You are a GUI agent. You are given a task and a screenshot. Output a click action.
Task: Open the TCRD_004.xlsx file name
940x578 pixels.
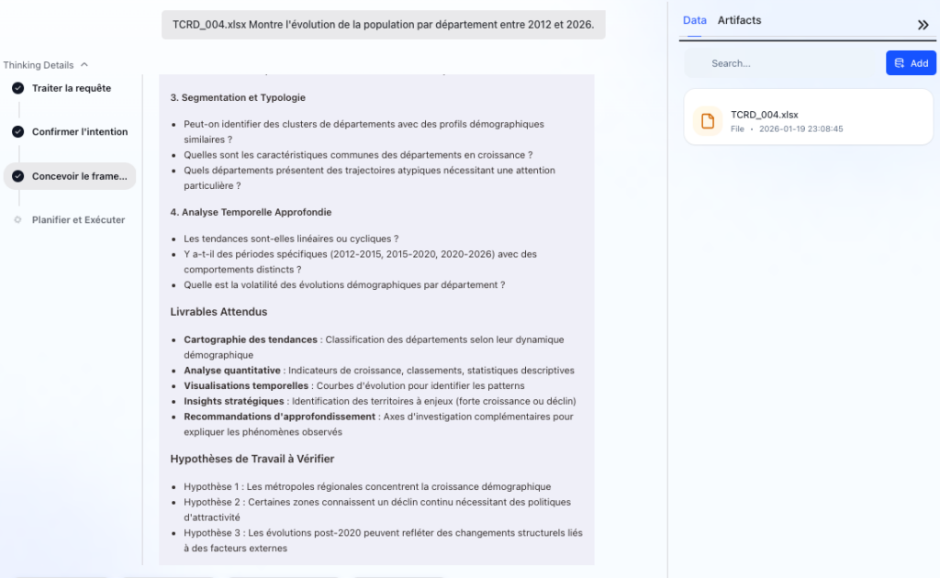point(764,115)
